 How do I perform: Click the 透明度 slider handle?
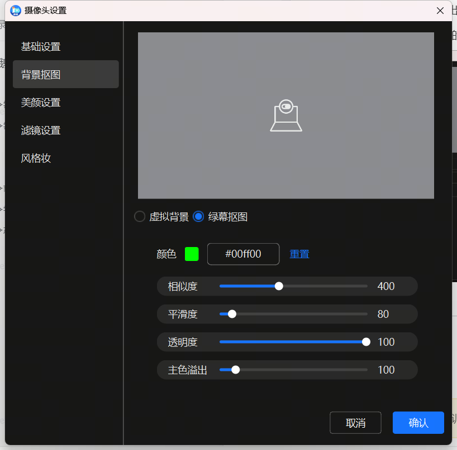click(366, 342)
